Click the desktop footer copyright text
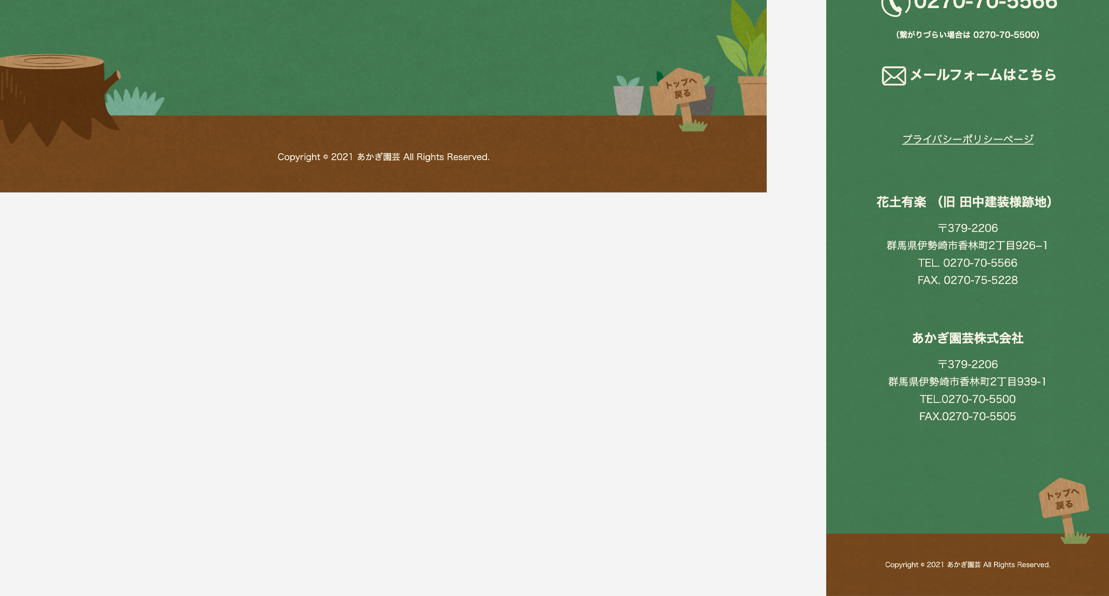This screenshot has width=1109, height=596. click(x=383, y=157)
